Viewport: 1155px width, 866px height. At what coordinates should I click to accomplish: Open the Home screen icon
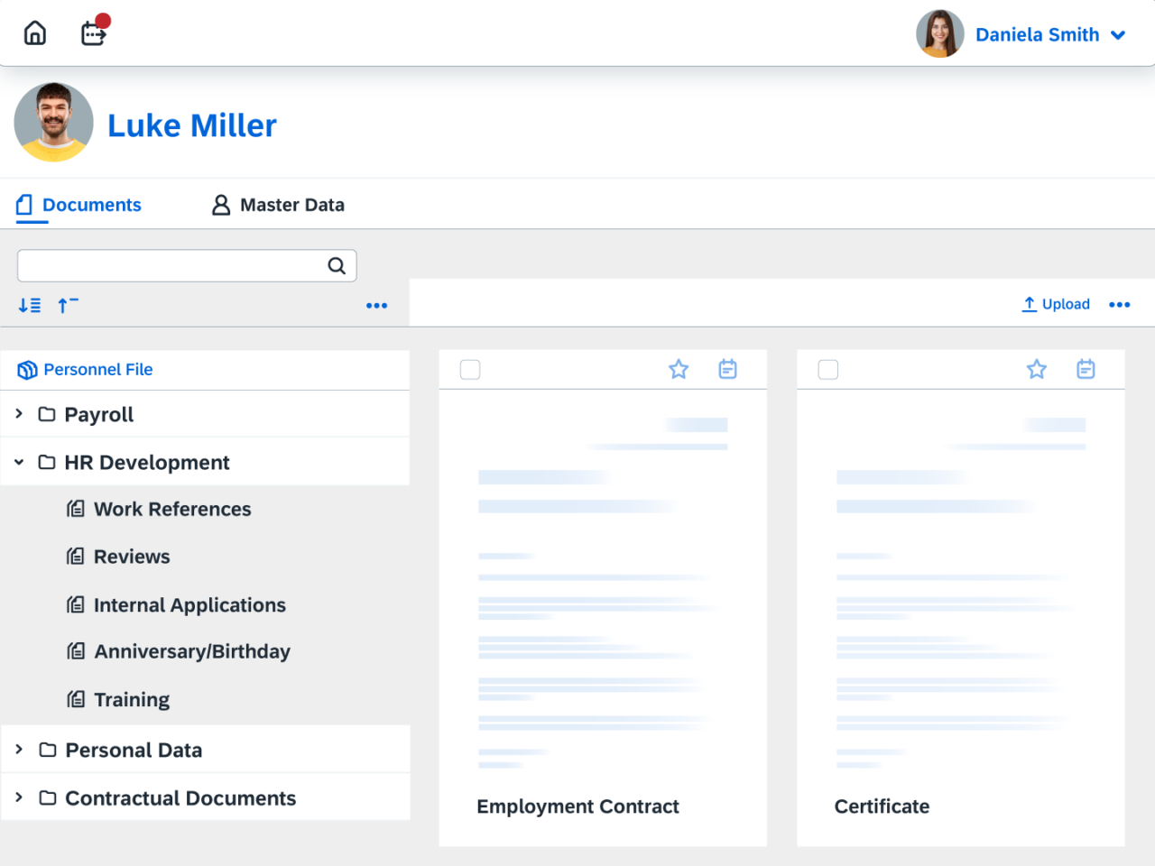click(x=34, y=32)
